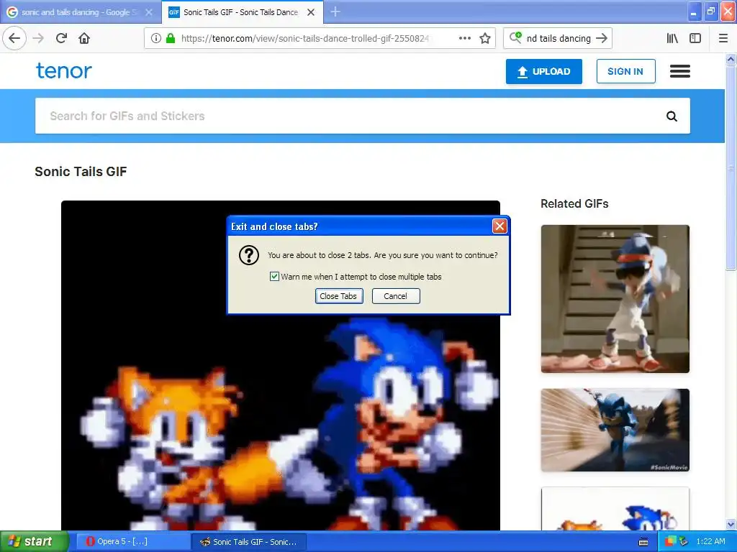Click the Tenor search magnifier icon
Screen dimensions: 737x552
point(672,116)
